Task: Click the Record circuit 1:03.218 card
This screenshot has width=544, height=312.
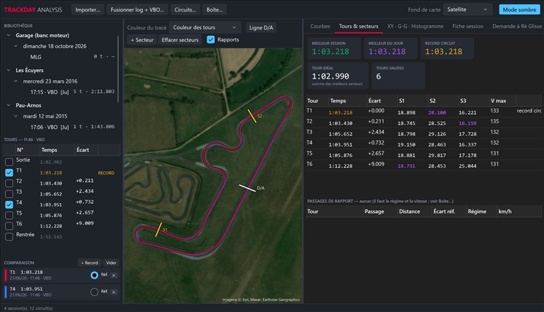Action: coord(447,48)
